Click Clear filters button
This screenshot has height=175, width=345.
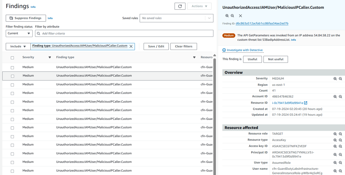184,46
